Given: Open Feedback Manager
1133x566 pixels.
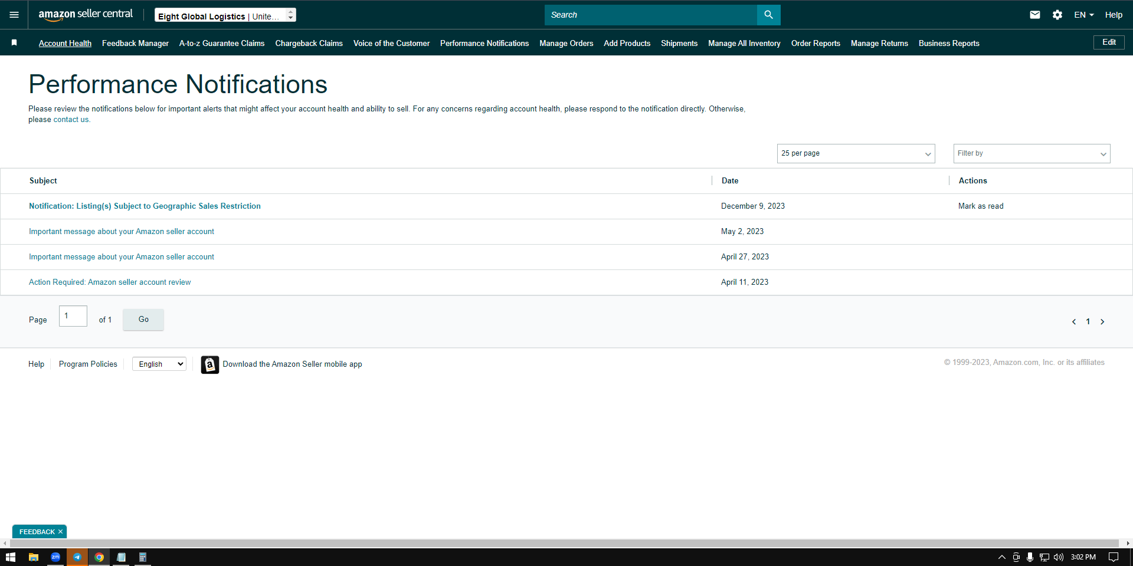Looking at the screenshot, I should [x=135, y=43].
